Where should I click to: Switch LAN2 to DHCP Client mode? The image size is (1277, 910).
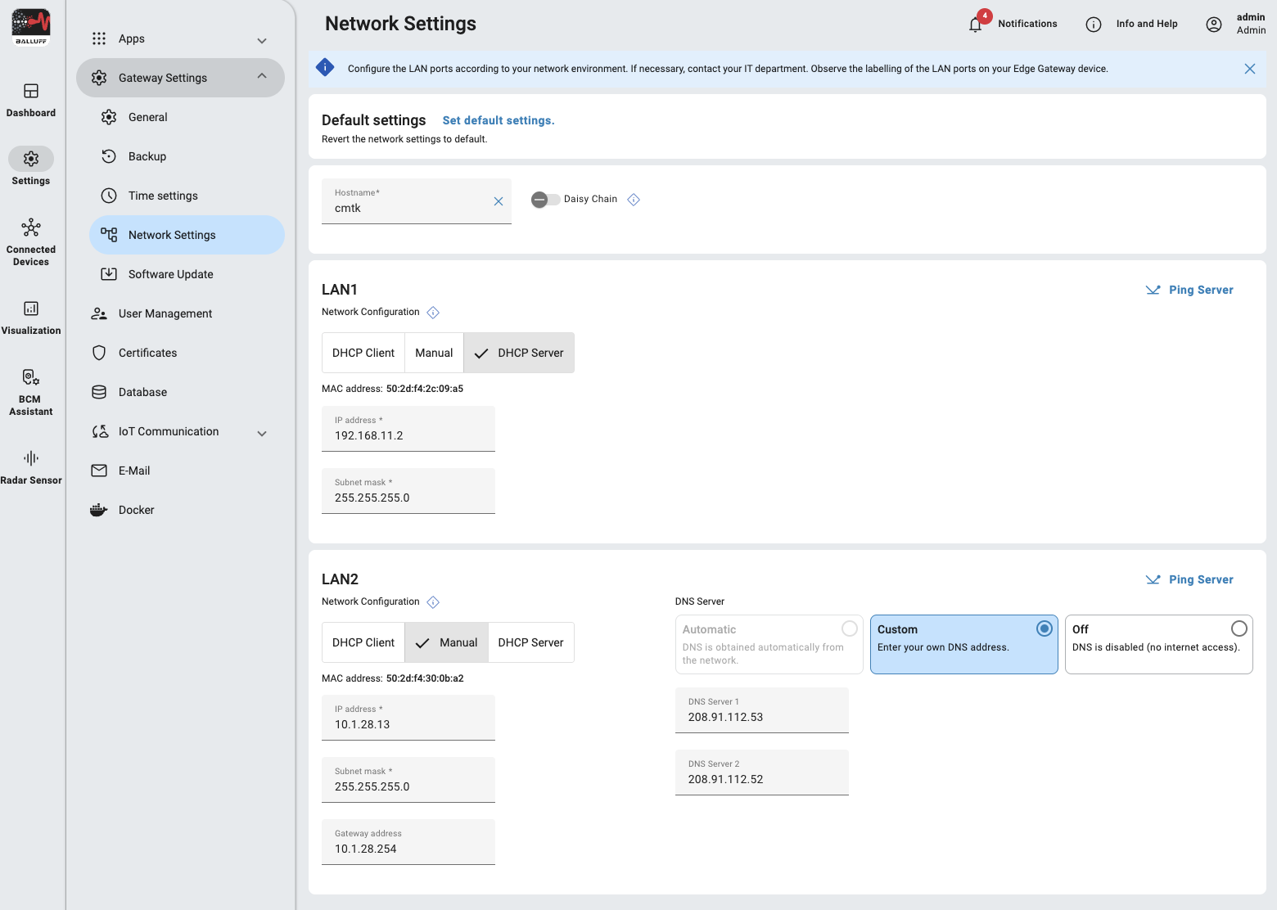click(363, 642)
